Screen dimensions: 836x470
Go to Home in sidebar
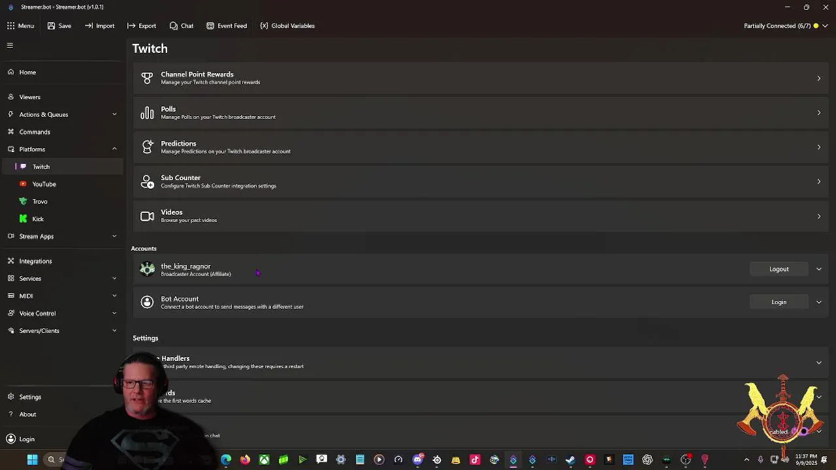(x=62, y=72)
